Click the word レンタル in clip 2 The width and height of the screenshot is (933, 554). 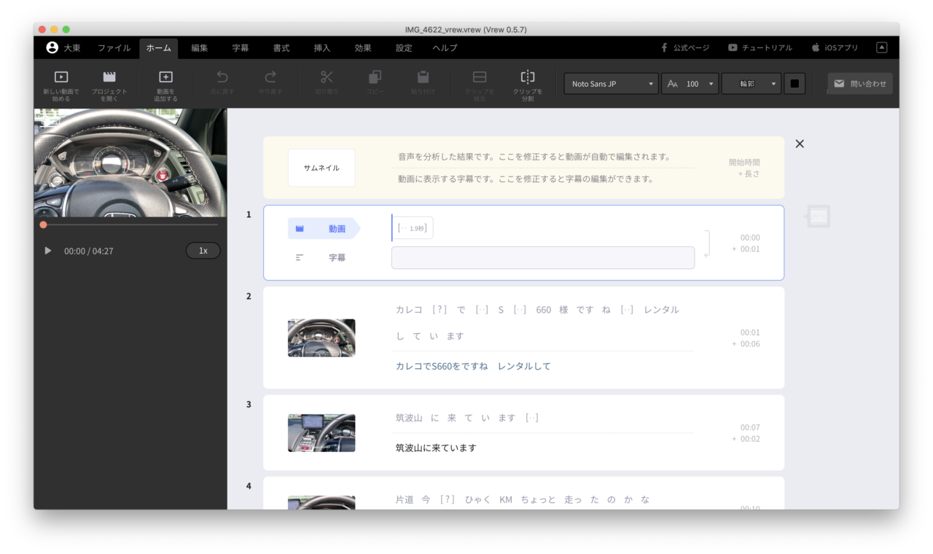661,310
